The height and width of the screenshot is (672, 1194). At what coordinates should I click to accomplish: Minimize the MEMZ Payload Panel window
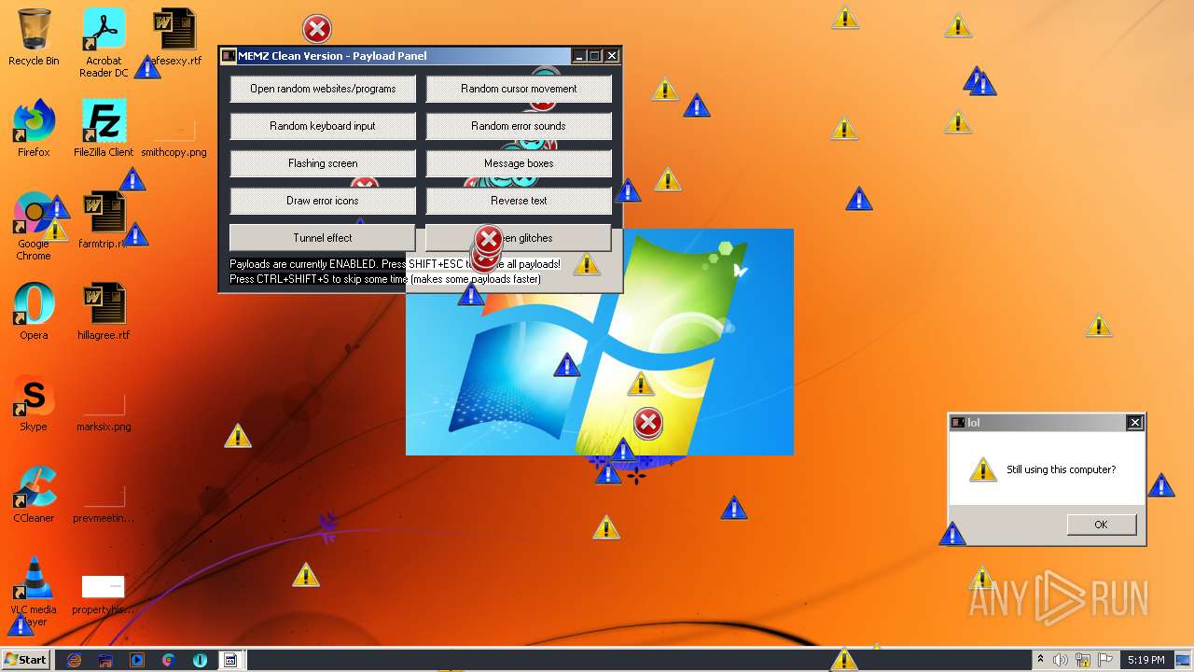point(578,56)
